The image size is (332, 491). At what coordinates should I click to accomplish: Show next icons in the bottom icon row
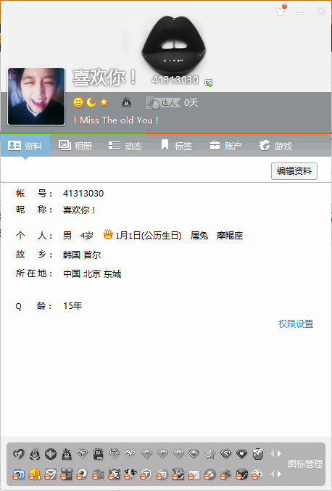click(279, 474)
